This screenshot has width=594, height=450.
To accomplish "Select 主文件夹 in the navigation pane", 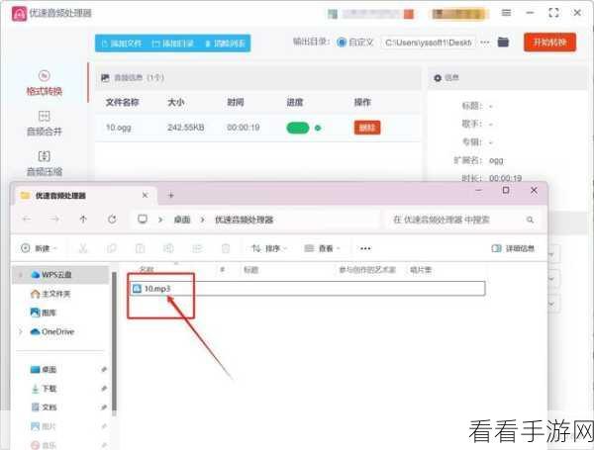I will [50, 294].
